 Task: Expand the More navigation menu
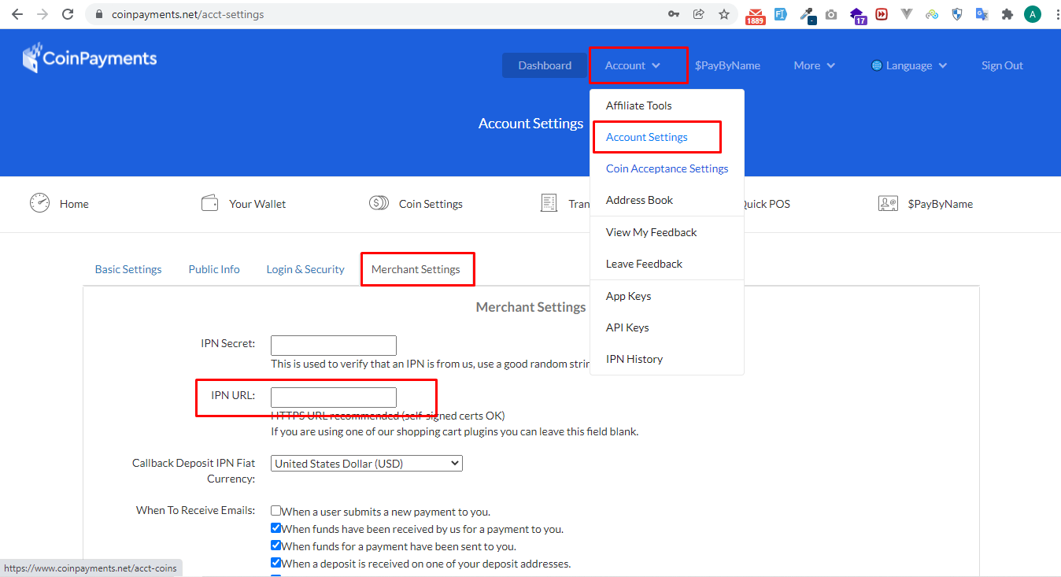pyautogui.click(x=814, y=65)
